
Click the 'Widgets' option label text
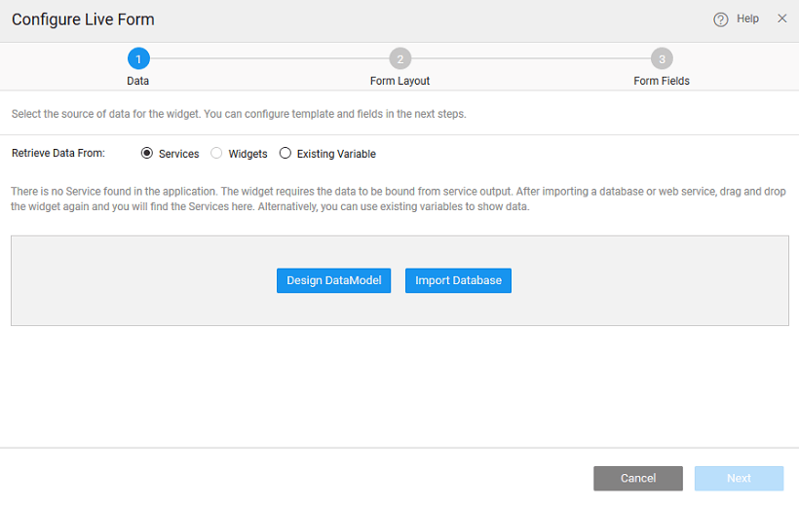click(247, 154)
